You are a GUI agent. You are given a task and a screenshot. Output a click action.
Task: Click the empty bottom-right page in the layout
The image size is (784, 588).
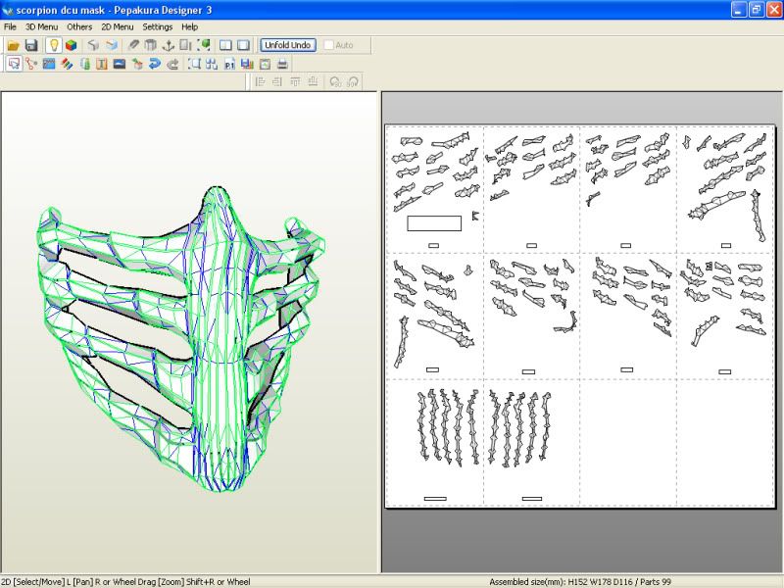725,443
